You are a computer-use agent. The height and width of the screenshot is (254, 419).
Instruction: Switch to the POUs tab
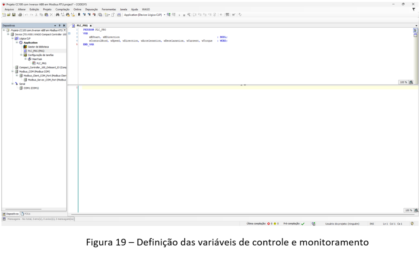[x=26, y=214]
